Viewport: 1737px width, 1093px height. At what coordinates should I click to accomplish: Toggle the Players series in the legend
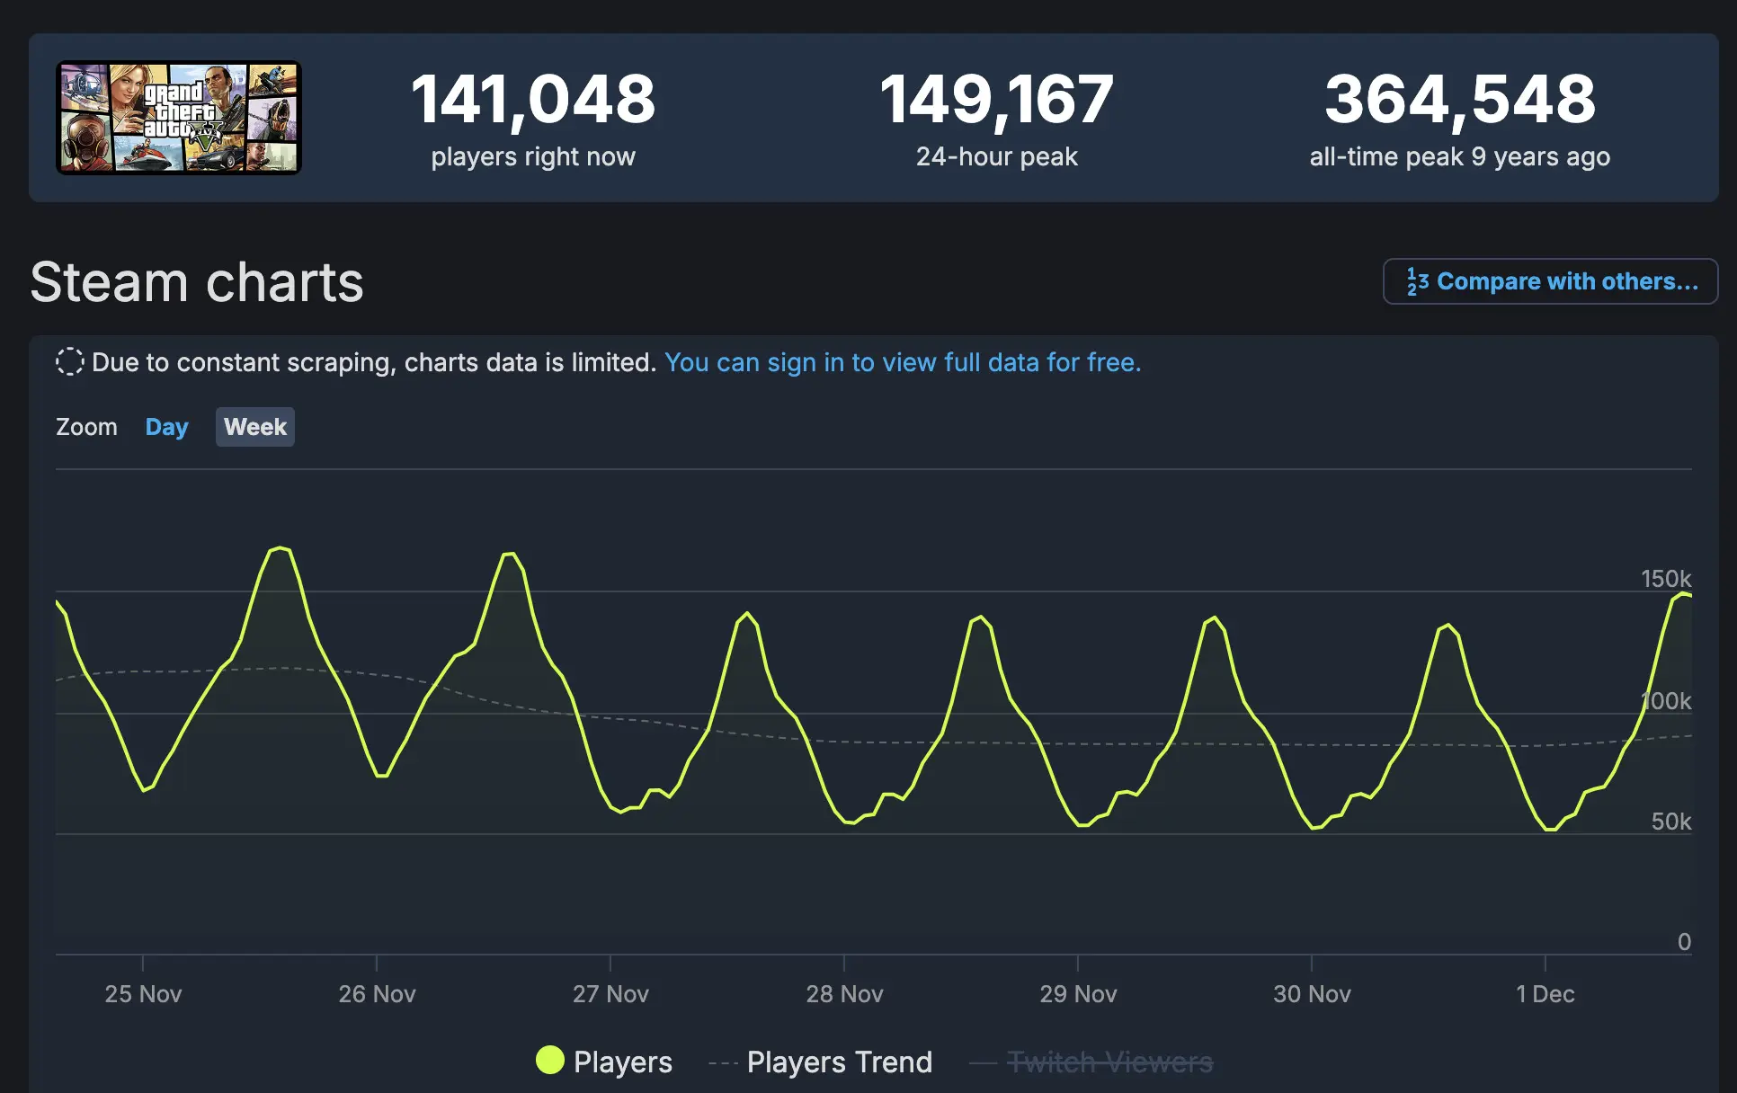click(x=604, y=1062)
